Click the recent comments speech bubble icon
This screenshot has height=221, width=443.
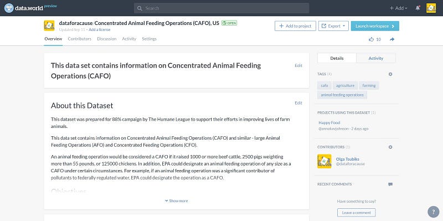pyautogui.click(x=390, y=184)
